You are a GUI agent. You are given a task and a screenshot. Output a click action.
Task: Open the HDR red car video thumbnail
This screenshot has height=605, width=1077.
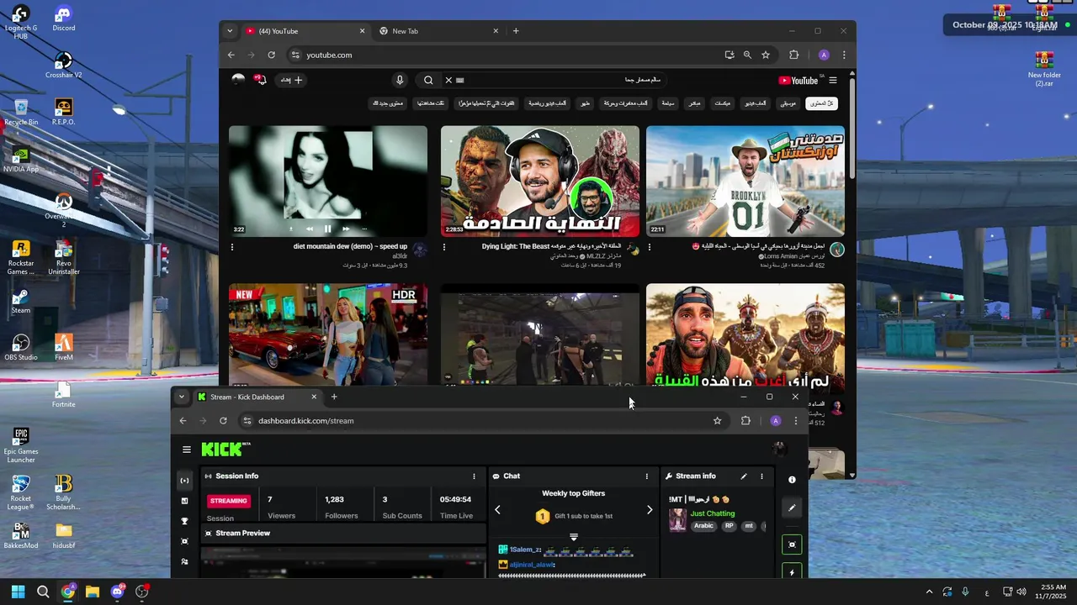pos(328,336)
